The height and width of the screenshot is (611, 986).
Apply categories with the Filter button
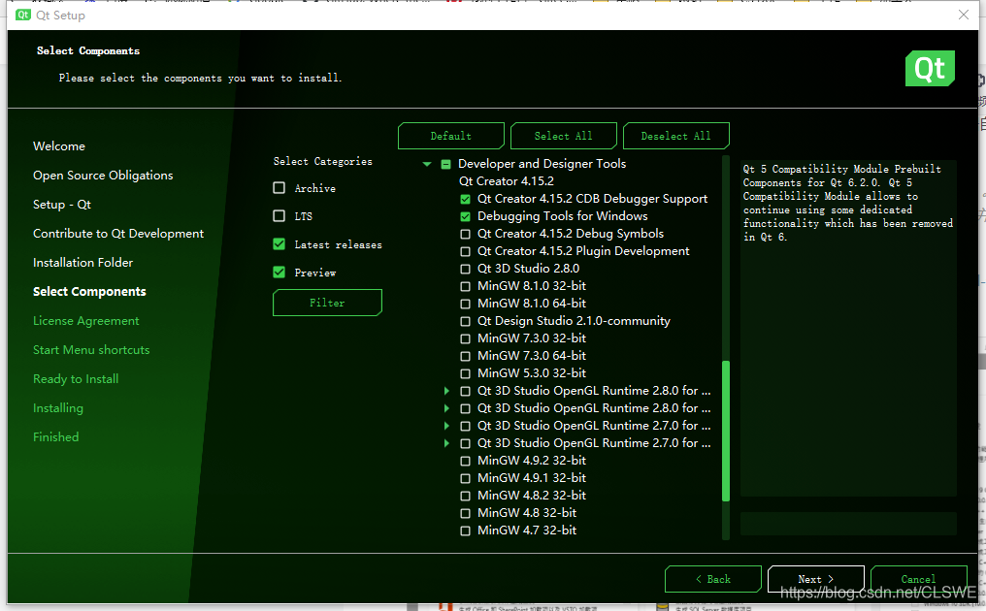tap(327, 303)
